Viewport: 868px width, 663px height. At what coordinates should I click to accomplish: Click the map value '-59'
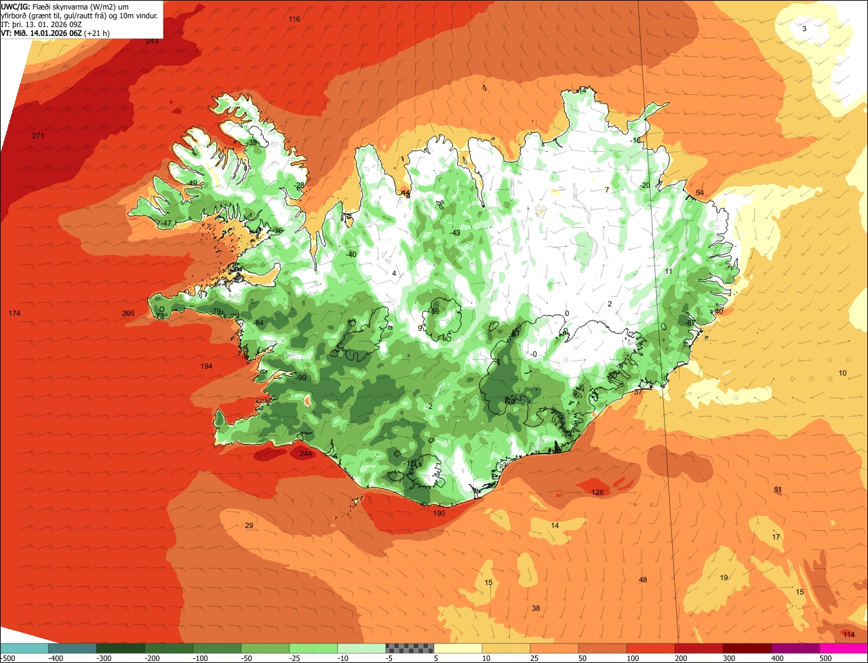click(x=434, y=311)
